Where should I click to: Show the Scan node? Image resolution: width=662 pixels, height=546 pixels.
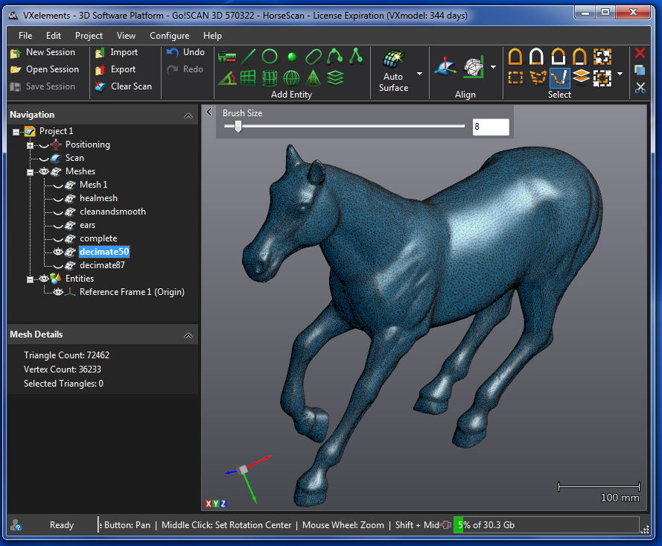[44, 159]
